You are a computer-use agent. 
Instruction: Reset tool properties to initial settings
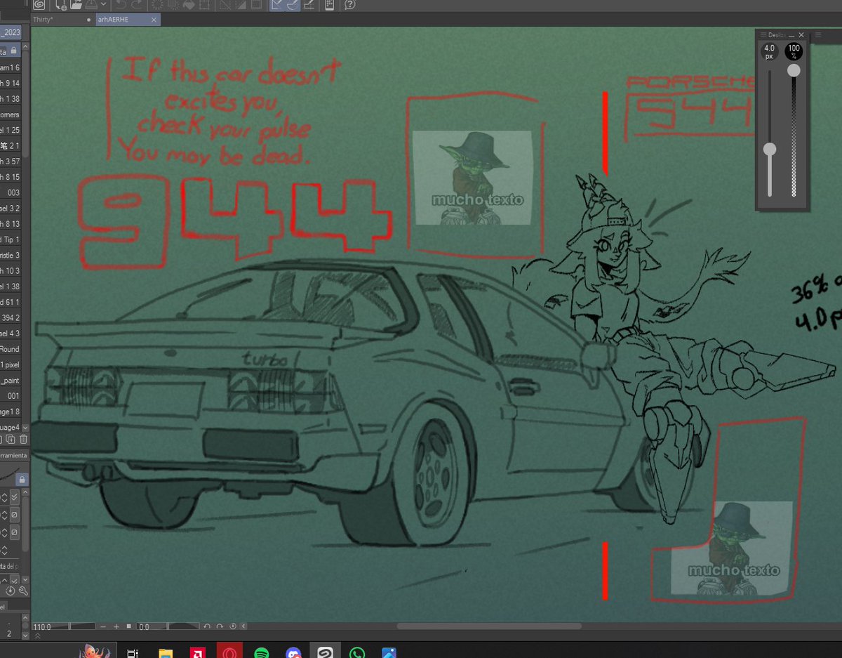[x=11, y=591]
